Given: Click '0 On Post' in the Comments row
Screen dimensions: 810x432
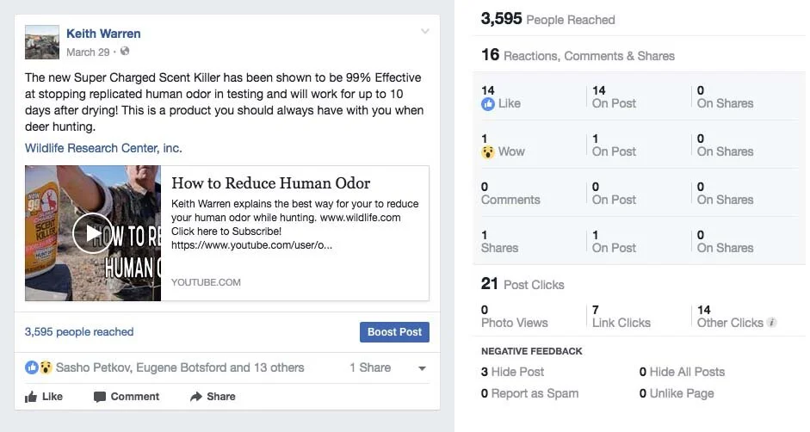Looking at the screenshot, I should coord(615,194).
